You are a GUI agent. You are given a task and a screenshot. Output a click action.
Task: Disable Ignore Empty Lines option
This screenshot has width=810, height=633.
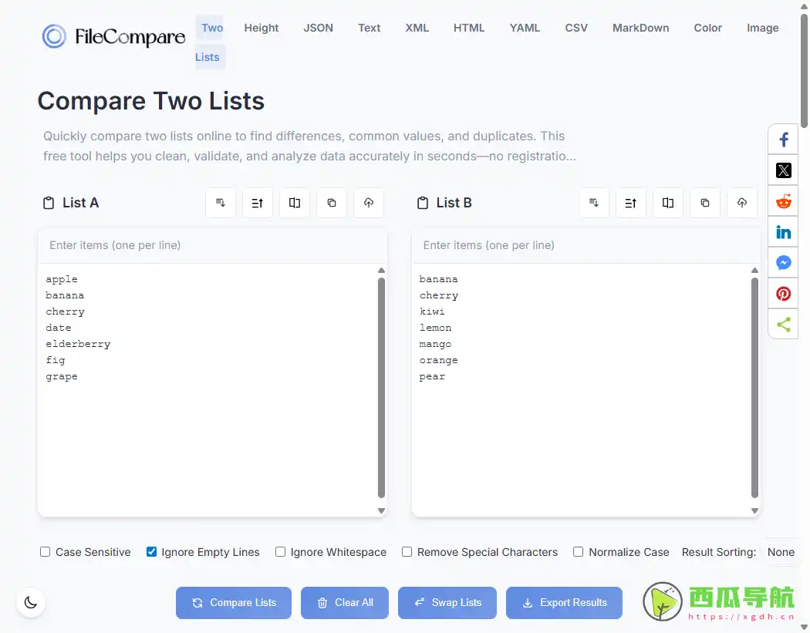(151, 552)
